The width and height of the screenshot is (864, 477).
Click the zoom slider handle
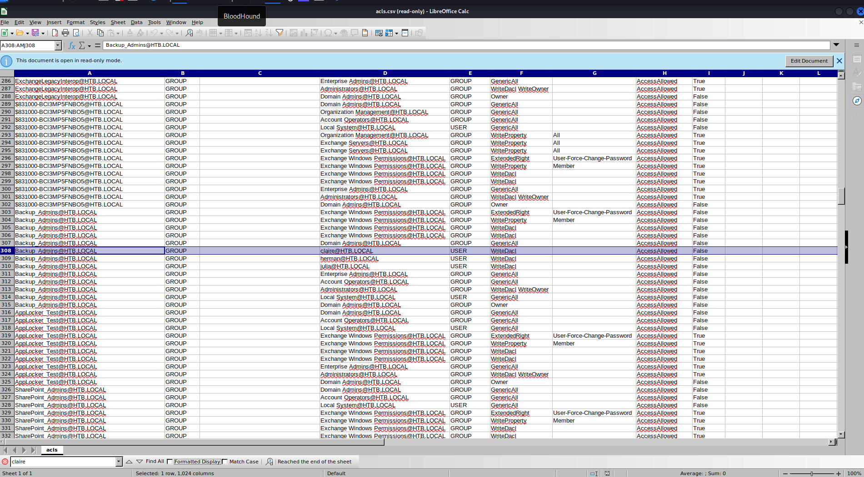812,473
